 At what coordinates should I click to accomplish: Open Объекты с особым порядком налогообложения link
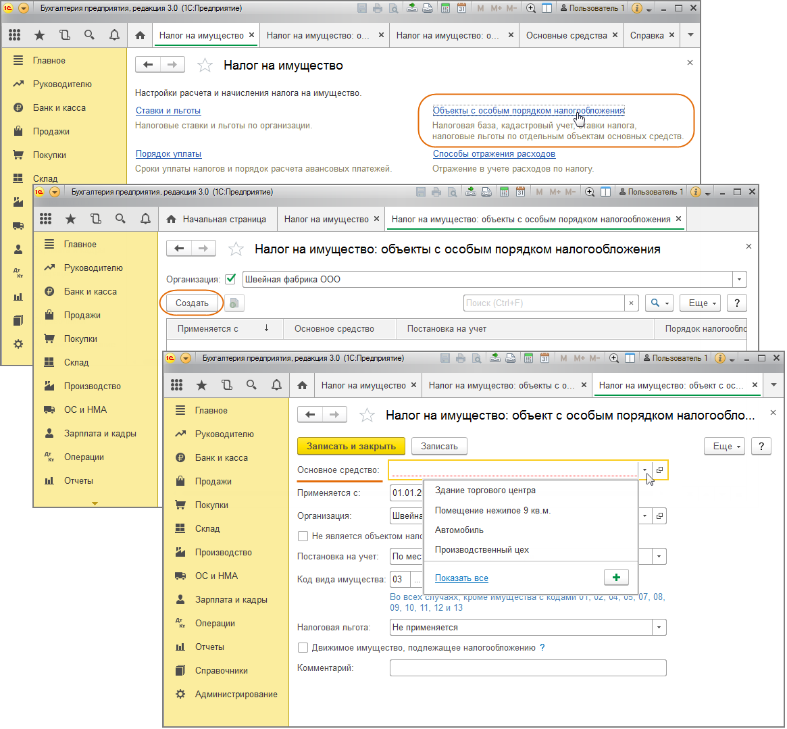[528, 110]
